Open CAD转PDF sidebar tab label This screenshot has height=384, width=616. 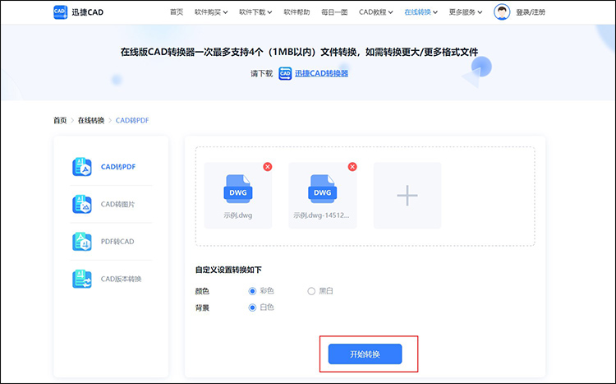point(118,167)
